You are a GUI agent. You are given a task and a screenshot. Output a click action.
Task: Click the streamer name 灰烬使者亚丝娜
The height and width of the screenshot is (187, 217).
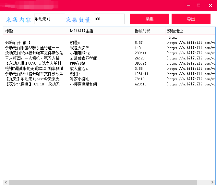click(83, 58)
